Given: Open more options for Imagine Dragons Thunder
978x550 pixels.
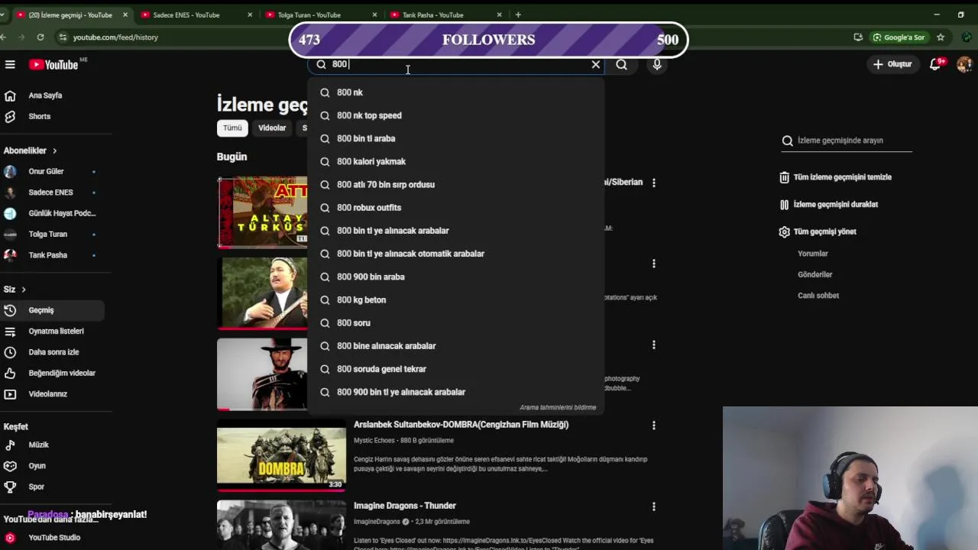Looking at the screenshot, I should click(653, 506).
